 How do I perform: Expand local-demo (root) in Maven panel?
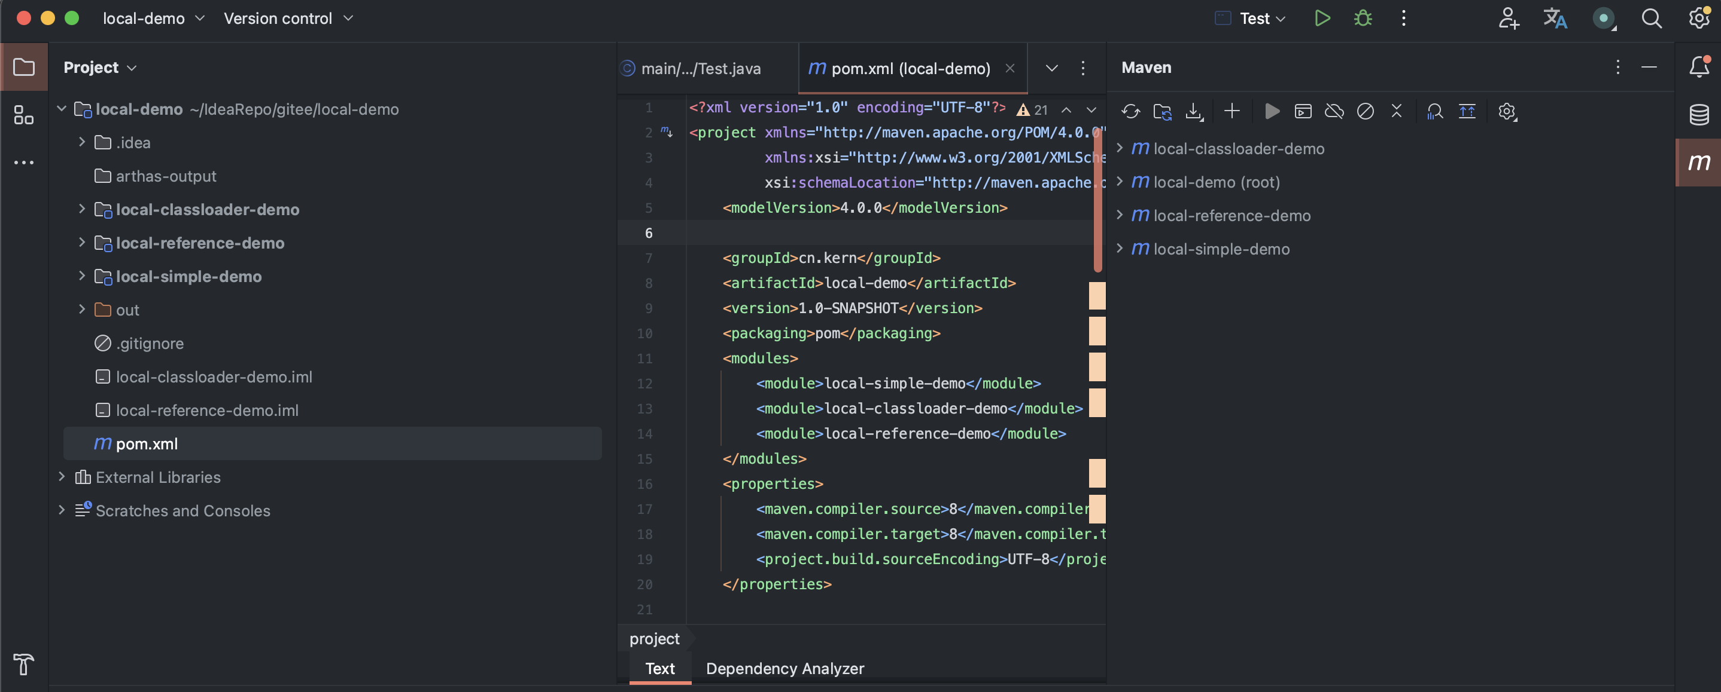tap(1120, 181)
